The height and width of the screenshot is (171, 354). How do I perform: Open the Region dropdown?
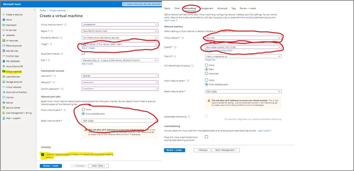click(x=120, y=31)
